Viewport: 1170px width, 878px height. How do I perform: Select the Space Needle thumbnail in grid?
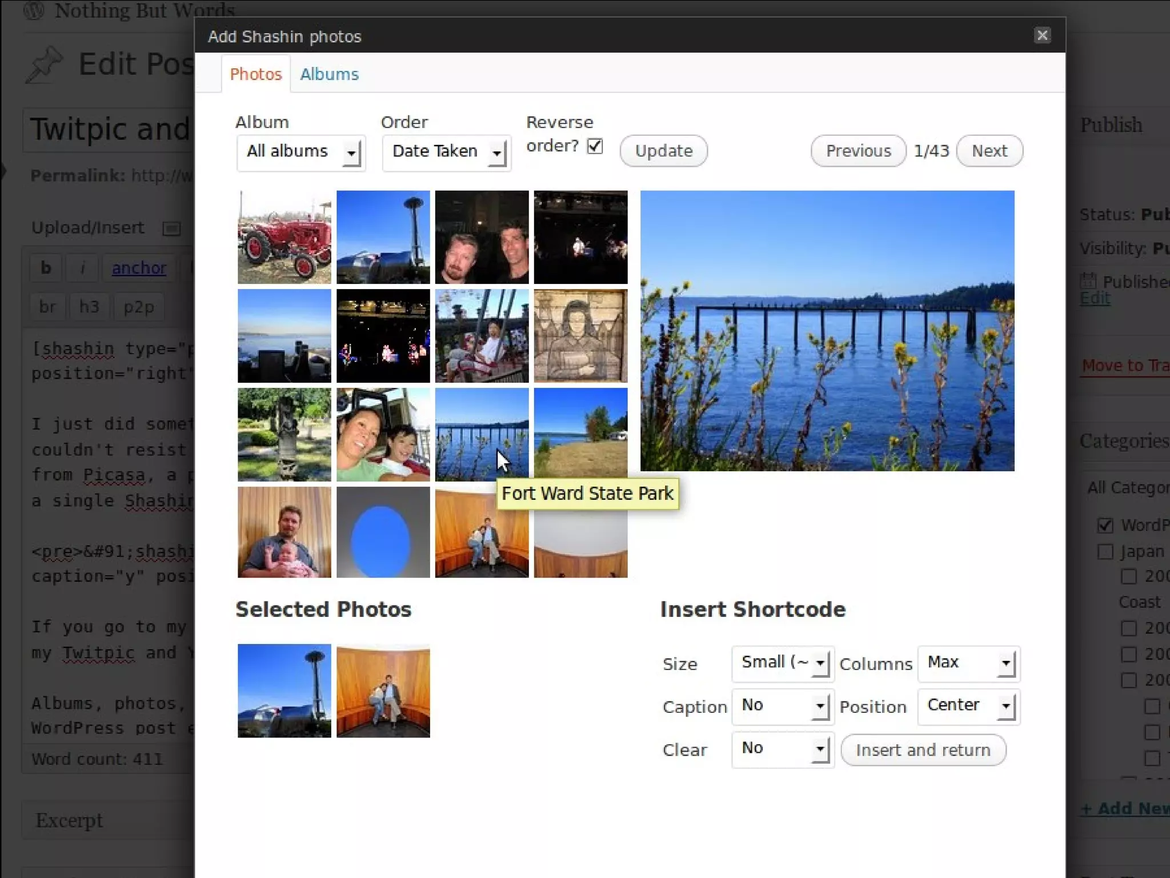(383, 237)
